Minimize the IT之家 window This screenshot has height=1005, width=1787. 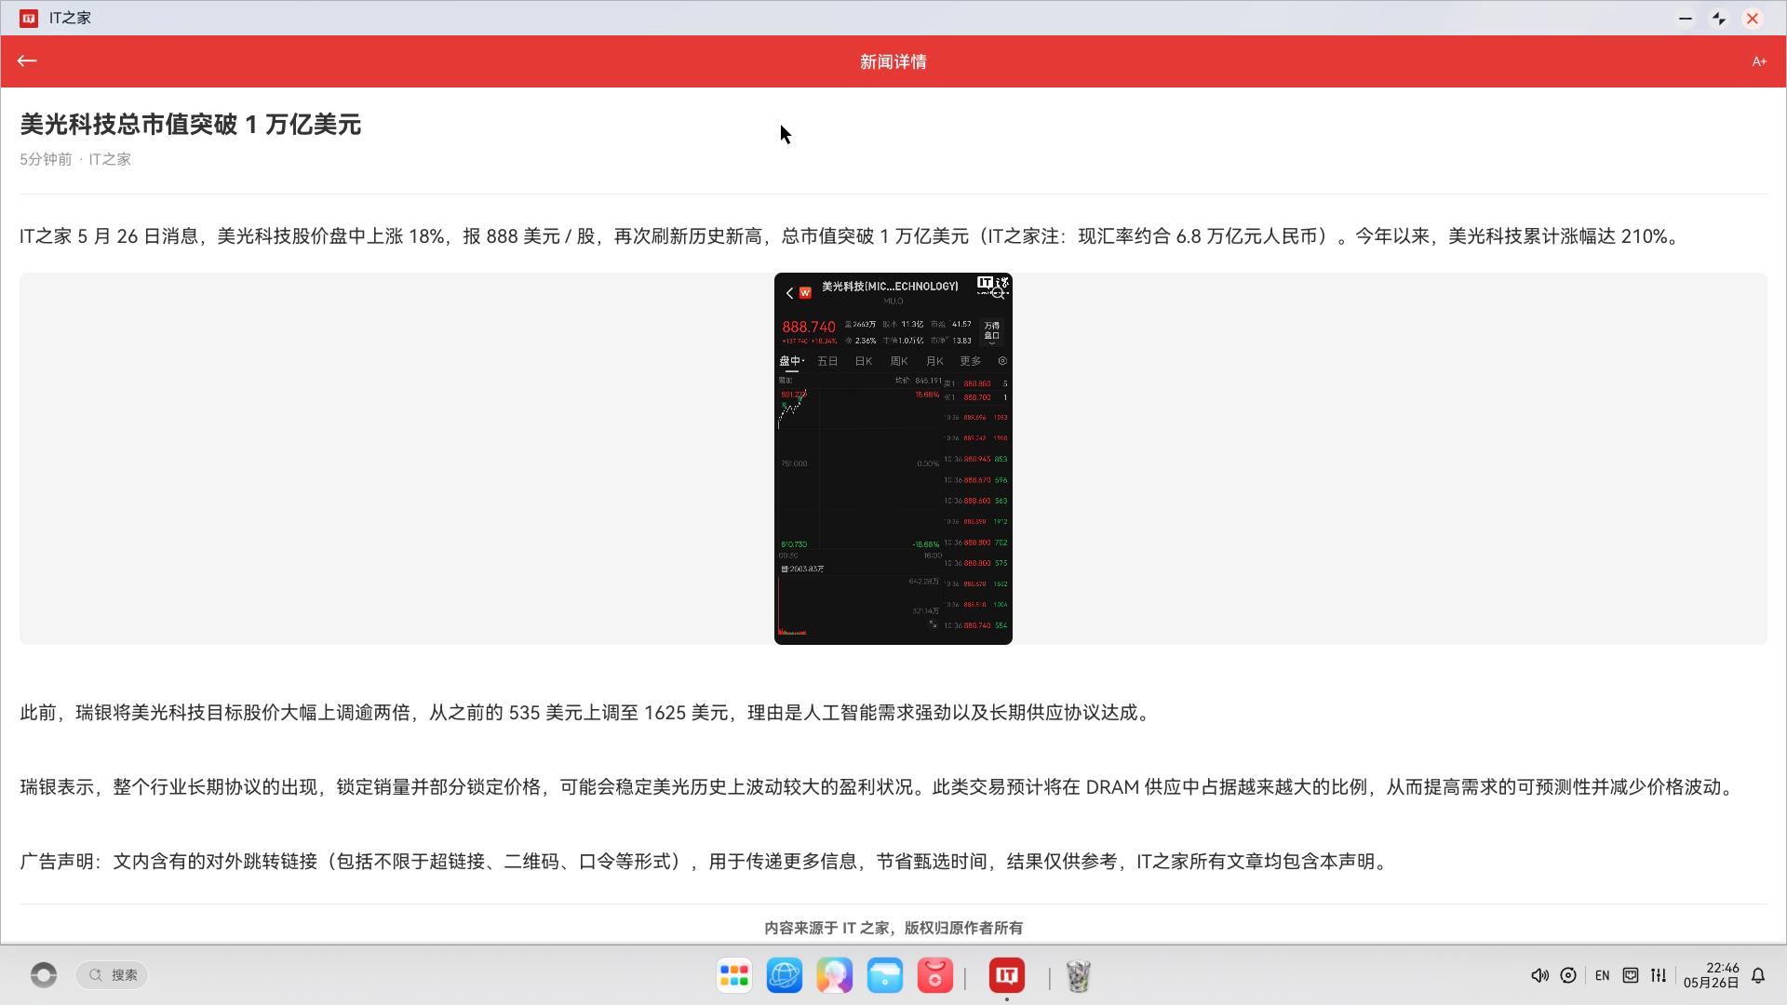tap(1685, 19)
